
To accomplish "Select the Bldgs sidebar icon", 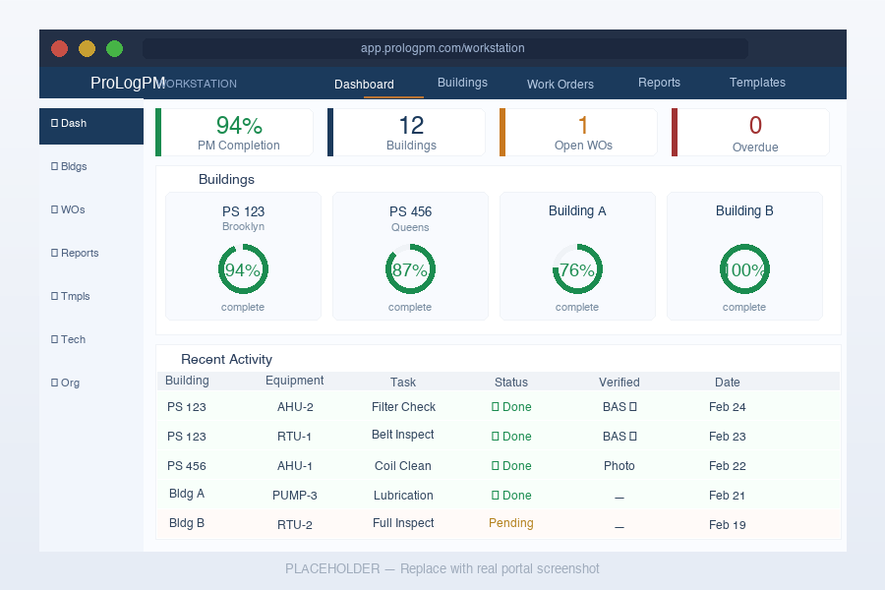I will point(54,166).
